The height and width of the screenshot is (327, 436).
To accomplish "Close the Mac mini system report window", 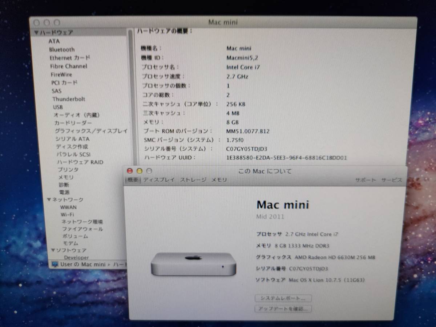I will click(x=37, y=22).
